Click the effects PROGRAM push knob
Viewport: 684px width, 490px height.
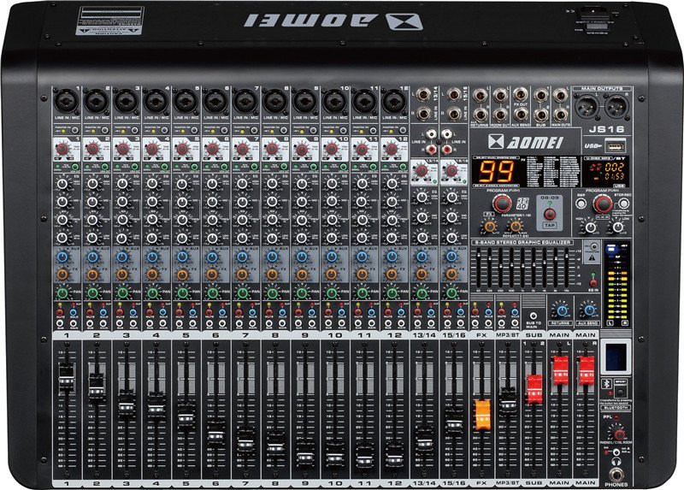click(x=504, y=202)
